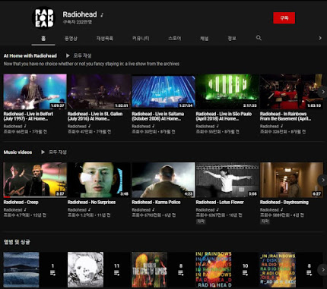The height and width of the screenshot is (289, 327).
Task: Open the 스토어 tab
Action: pyautogui.click(x=175, y=39)
